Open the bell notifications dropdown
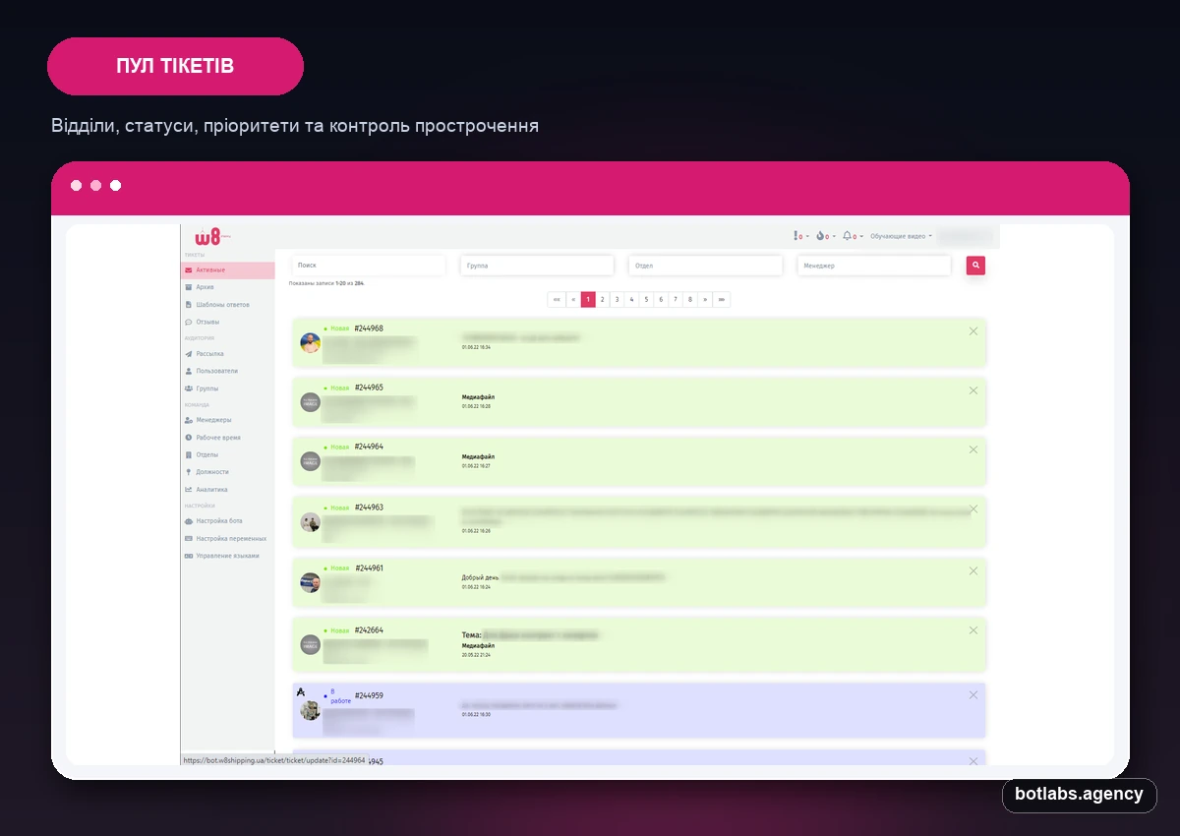Viewport: 1180px width, 836px height. click(x=853, y=236)
